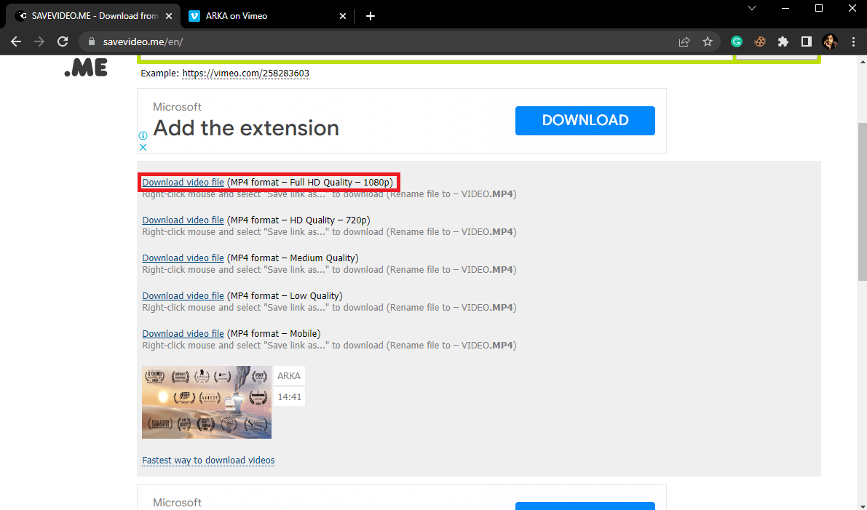Download the HD Quality 720p video file

pyautogui.click(x=183, y=220)
